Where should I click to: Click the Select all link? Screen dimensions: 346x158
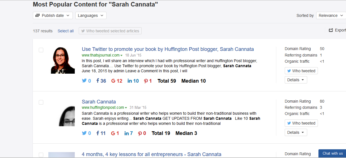pyautogui.click(x=65, y=31)
